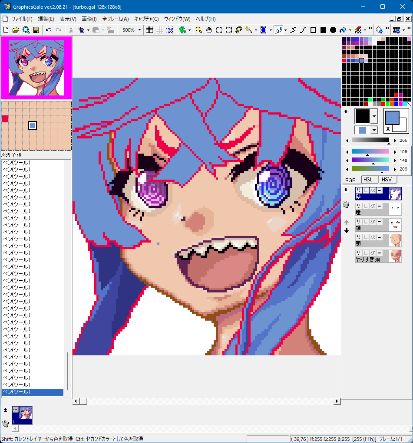Open properties button of the 頭 layer
This screenshot has height=443, width=413.
(379, 237)
